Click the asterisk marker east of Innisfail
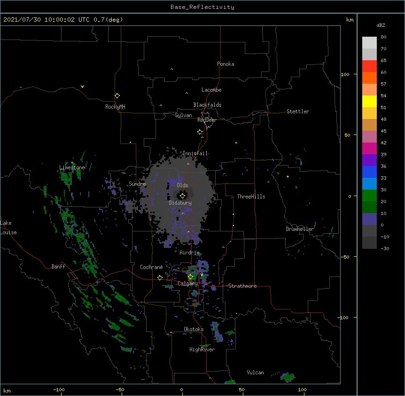The width and height of the screenshot is (405, 396). coord(236,143)
